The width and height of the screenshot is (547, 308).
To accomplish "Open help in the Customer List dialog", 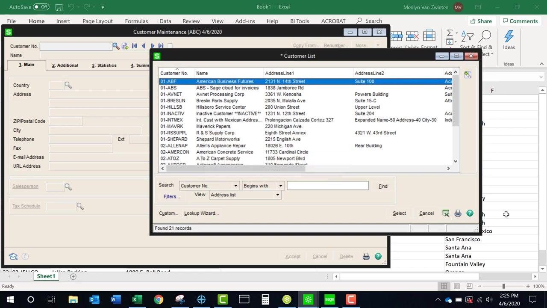I will (470, 213).
